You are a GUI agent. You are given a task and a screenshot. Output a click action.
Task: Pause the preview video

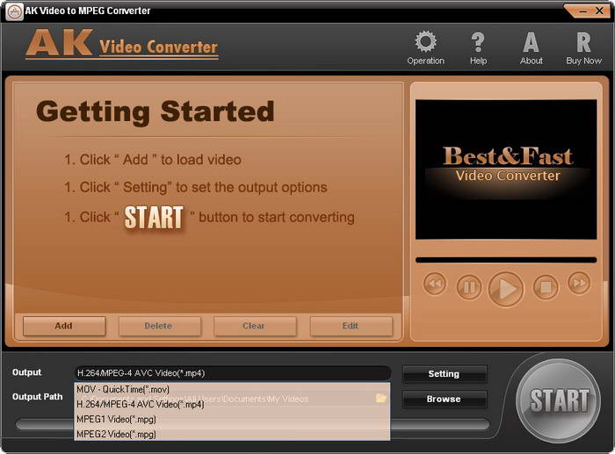tap(469, 287)
